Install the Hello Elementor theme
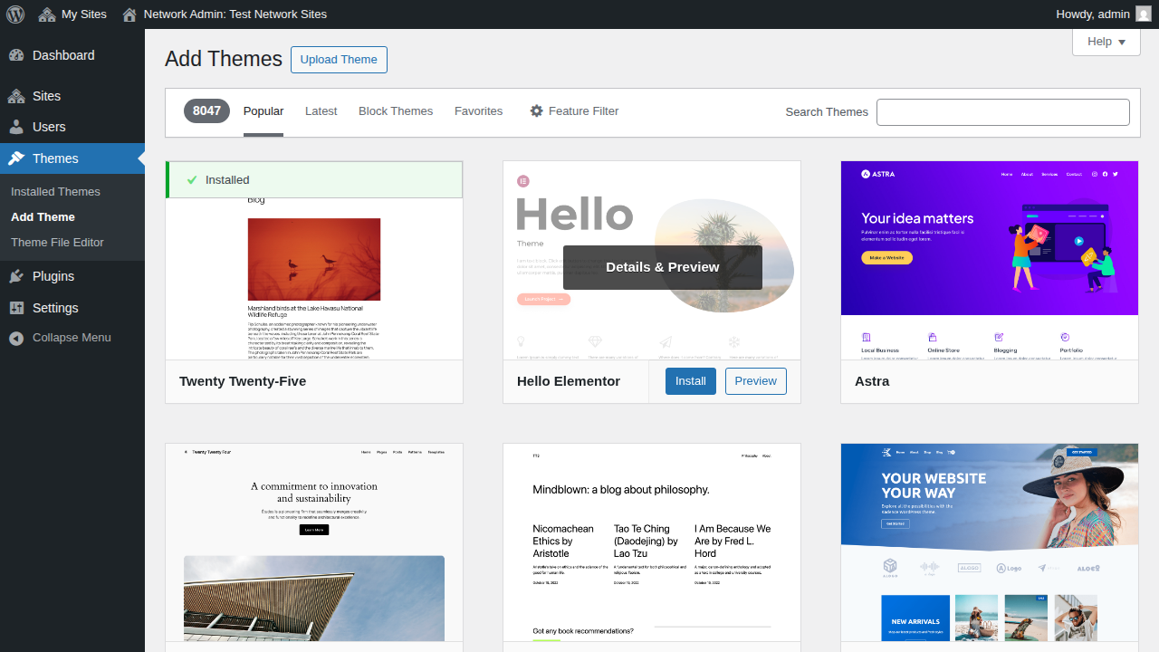This screenshot has height=652, width=1159. click(690, 381)
